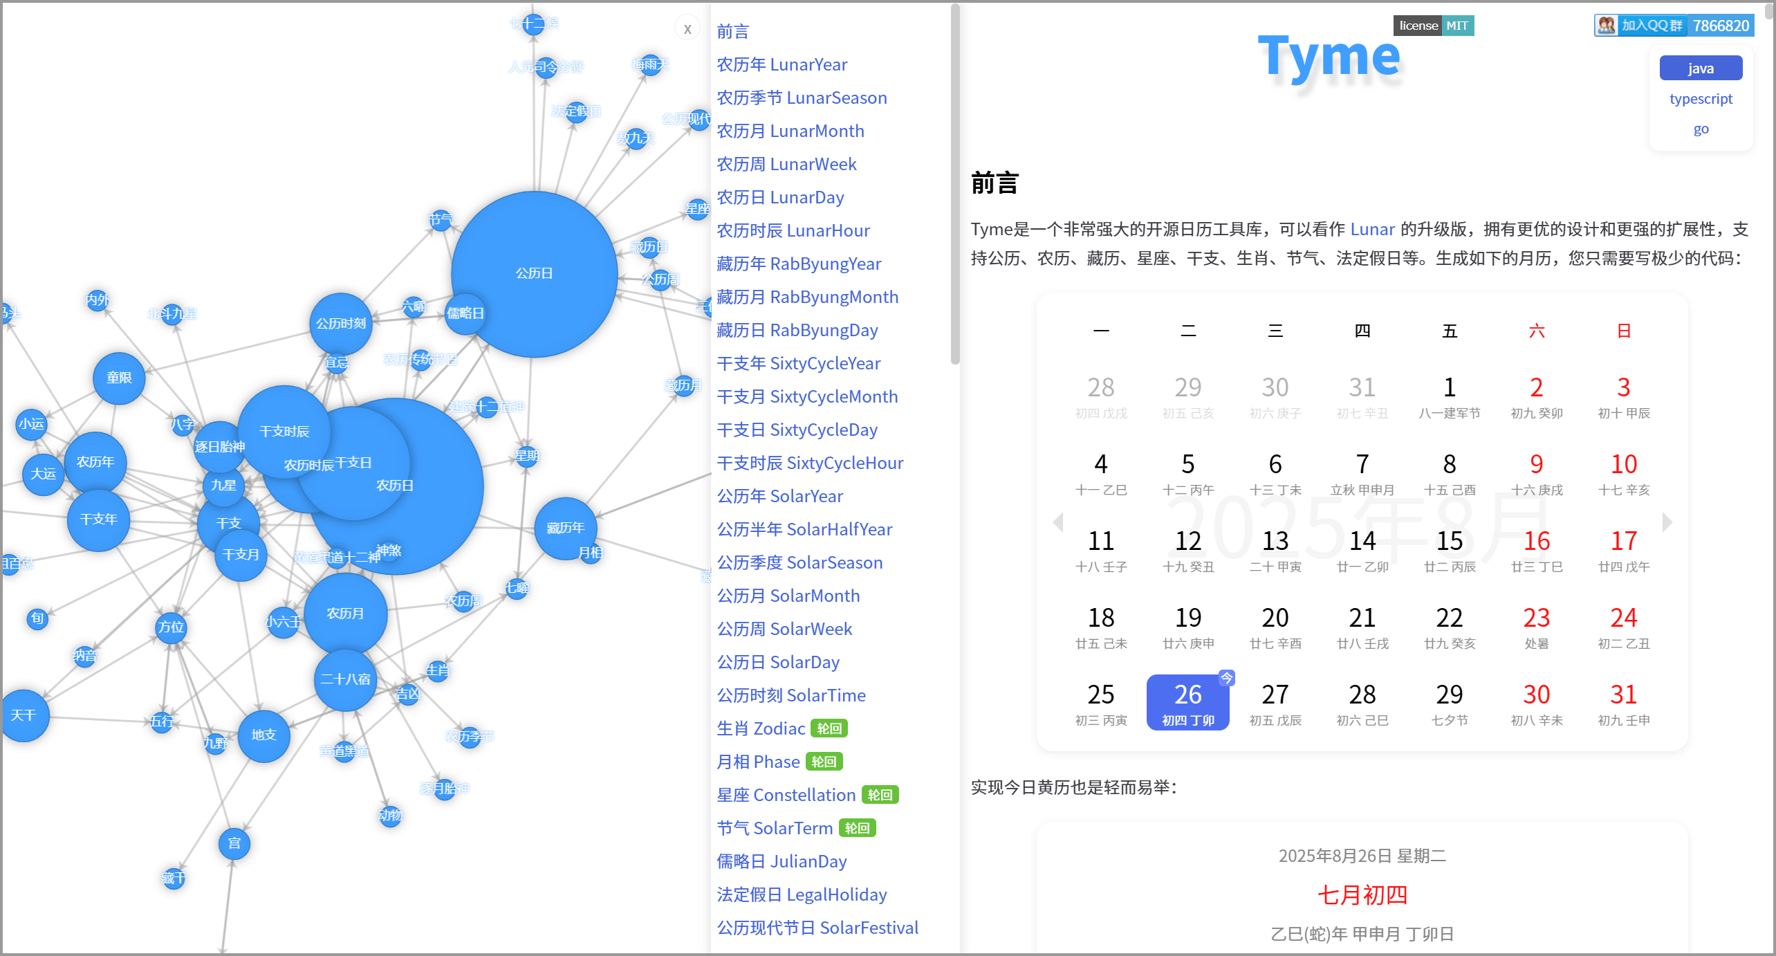Click the 天干 graph node
This screenshot has width=1776, height=956.
click(x=24, y=715)
